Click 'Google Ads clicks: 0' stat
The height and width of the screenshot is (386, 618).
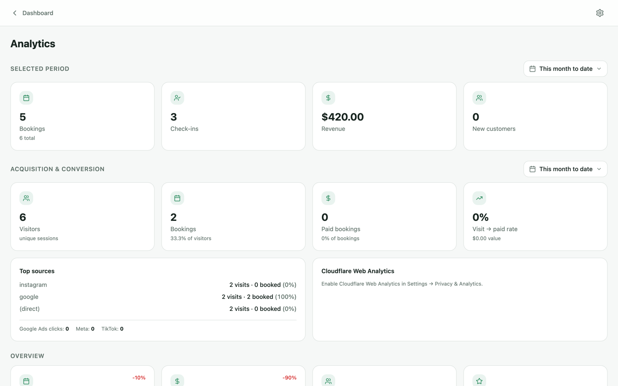44,329
